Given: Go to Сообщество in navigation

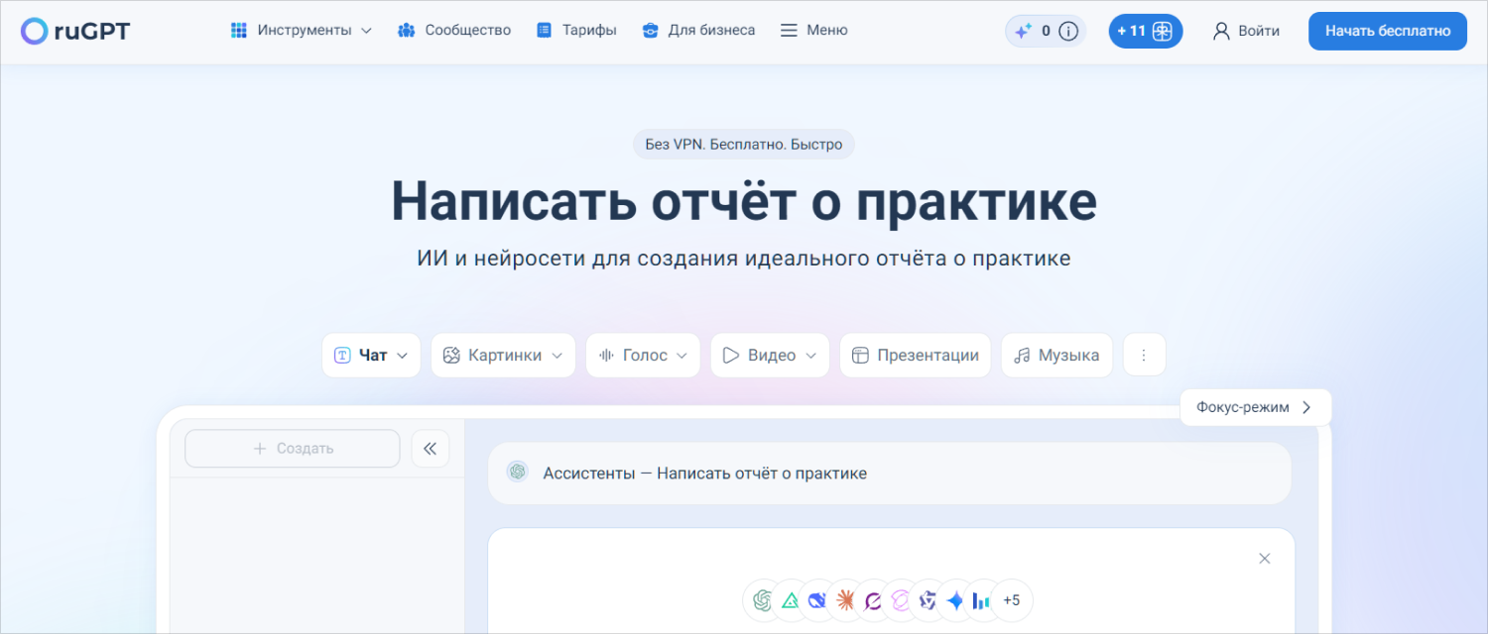Looking at the screenshot, I should point(454,31).
